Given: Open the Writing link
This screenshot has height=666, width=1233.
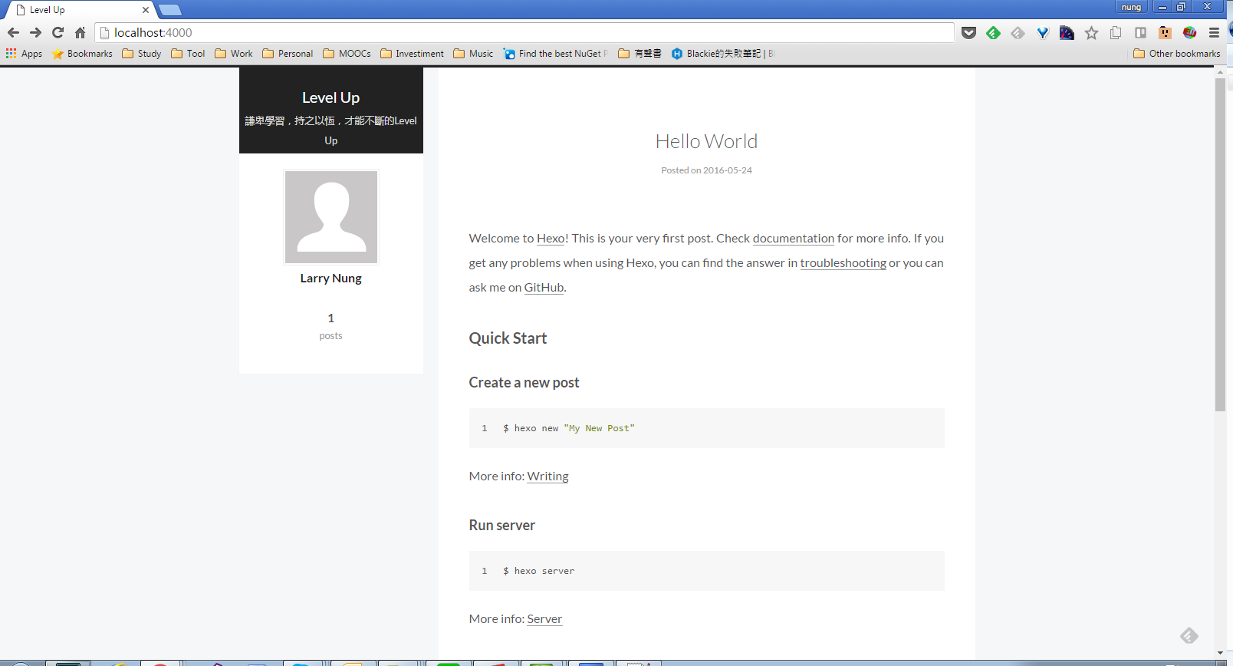Looking at the screenshot, I should click(x=547, y=476).
